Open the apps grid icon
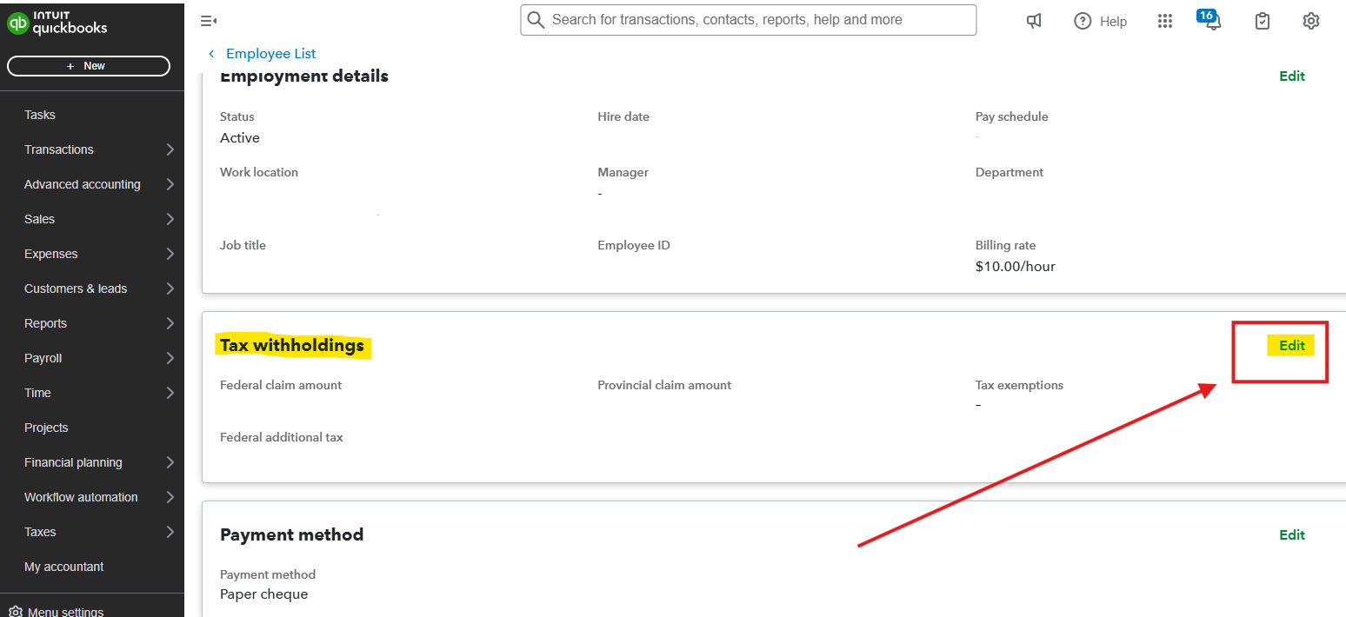The image size is (1346, 617). pos(1165,21)
